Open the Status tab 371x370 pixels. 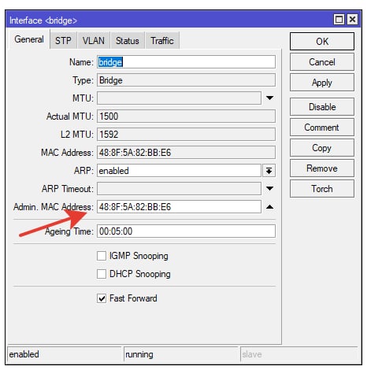tap(128, 40)
